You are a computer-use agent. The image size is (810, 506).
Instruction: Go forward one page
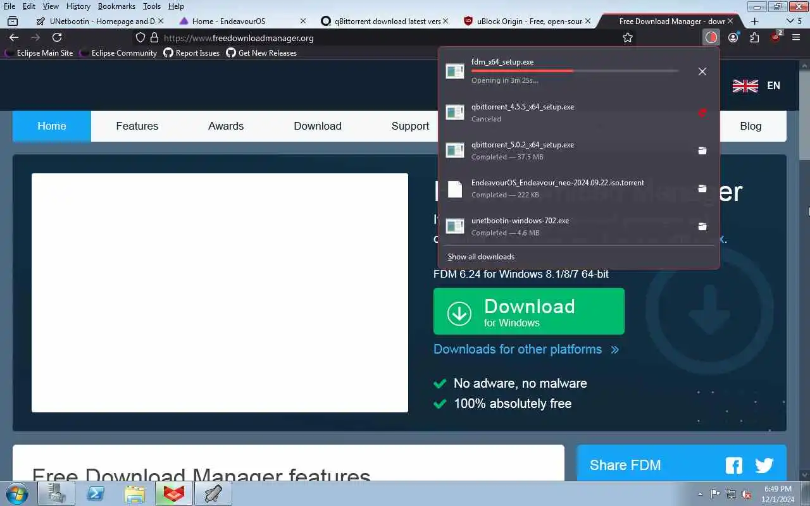[35, 37]
